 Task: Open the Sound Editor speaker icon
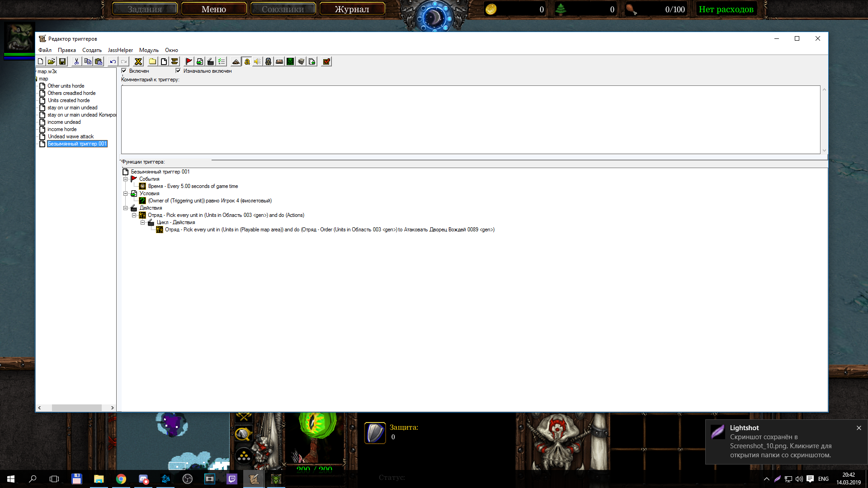pyautogui.click(x=257, y=61)
